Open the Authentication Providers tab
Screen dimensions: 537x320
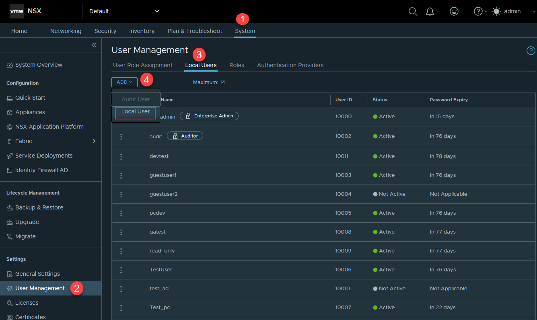click(290, 65)
